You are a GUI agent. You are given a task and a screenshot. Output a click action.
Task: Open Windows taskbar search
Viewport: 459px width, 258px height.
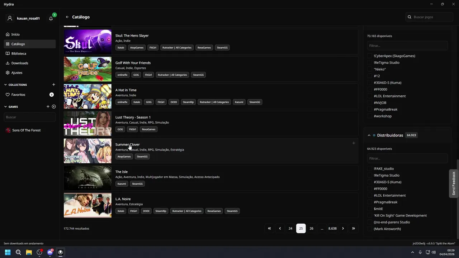tap(18, 252)
